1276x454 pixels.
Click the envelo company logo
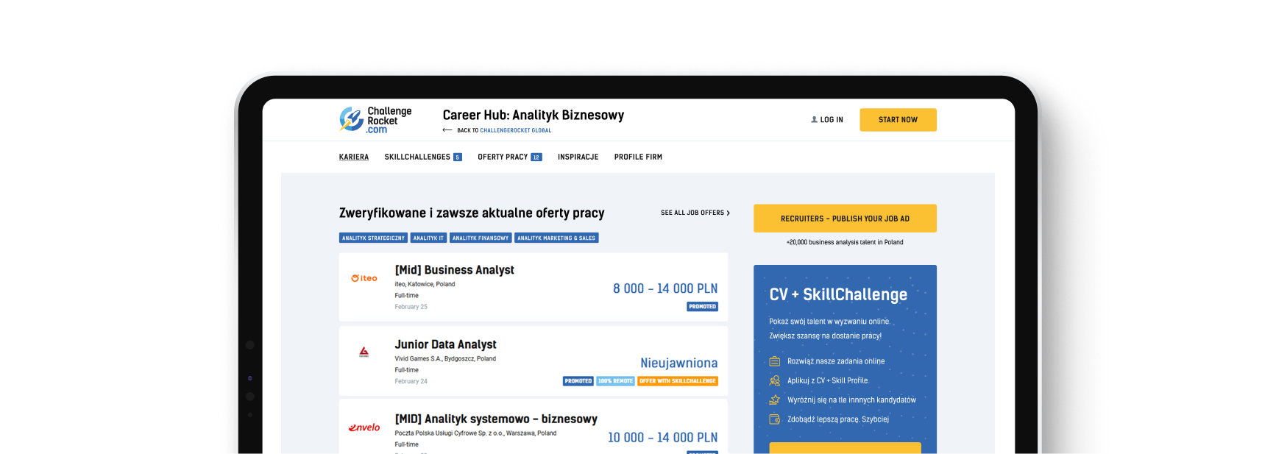click(x=364, y=428)
